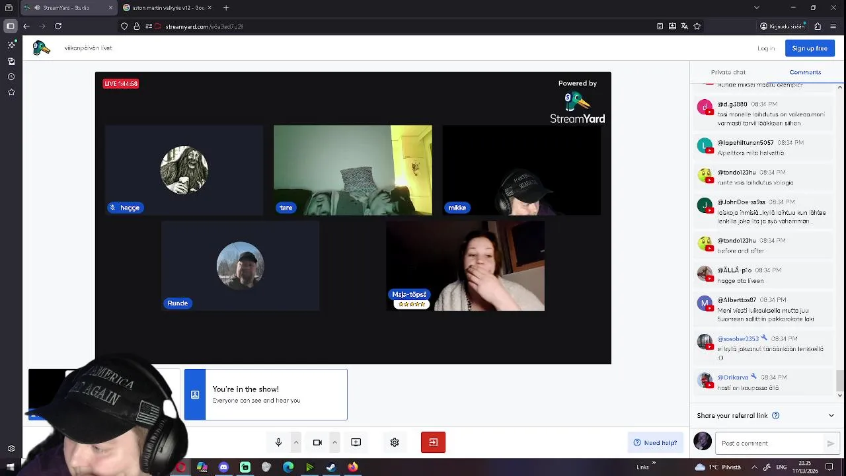
Task: Select Maja-töpsä participant video tile
Action: [465, 266]
